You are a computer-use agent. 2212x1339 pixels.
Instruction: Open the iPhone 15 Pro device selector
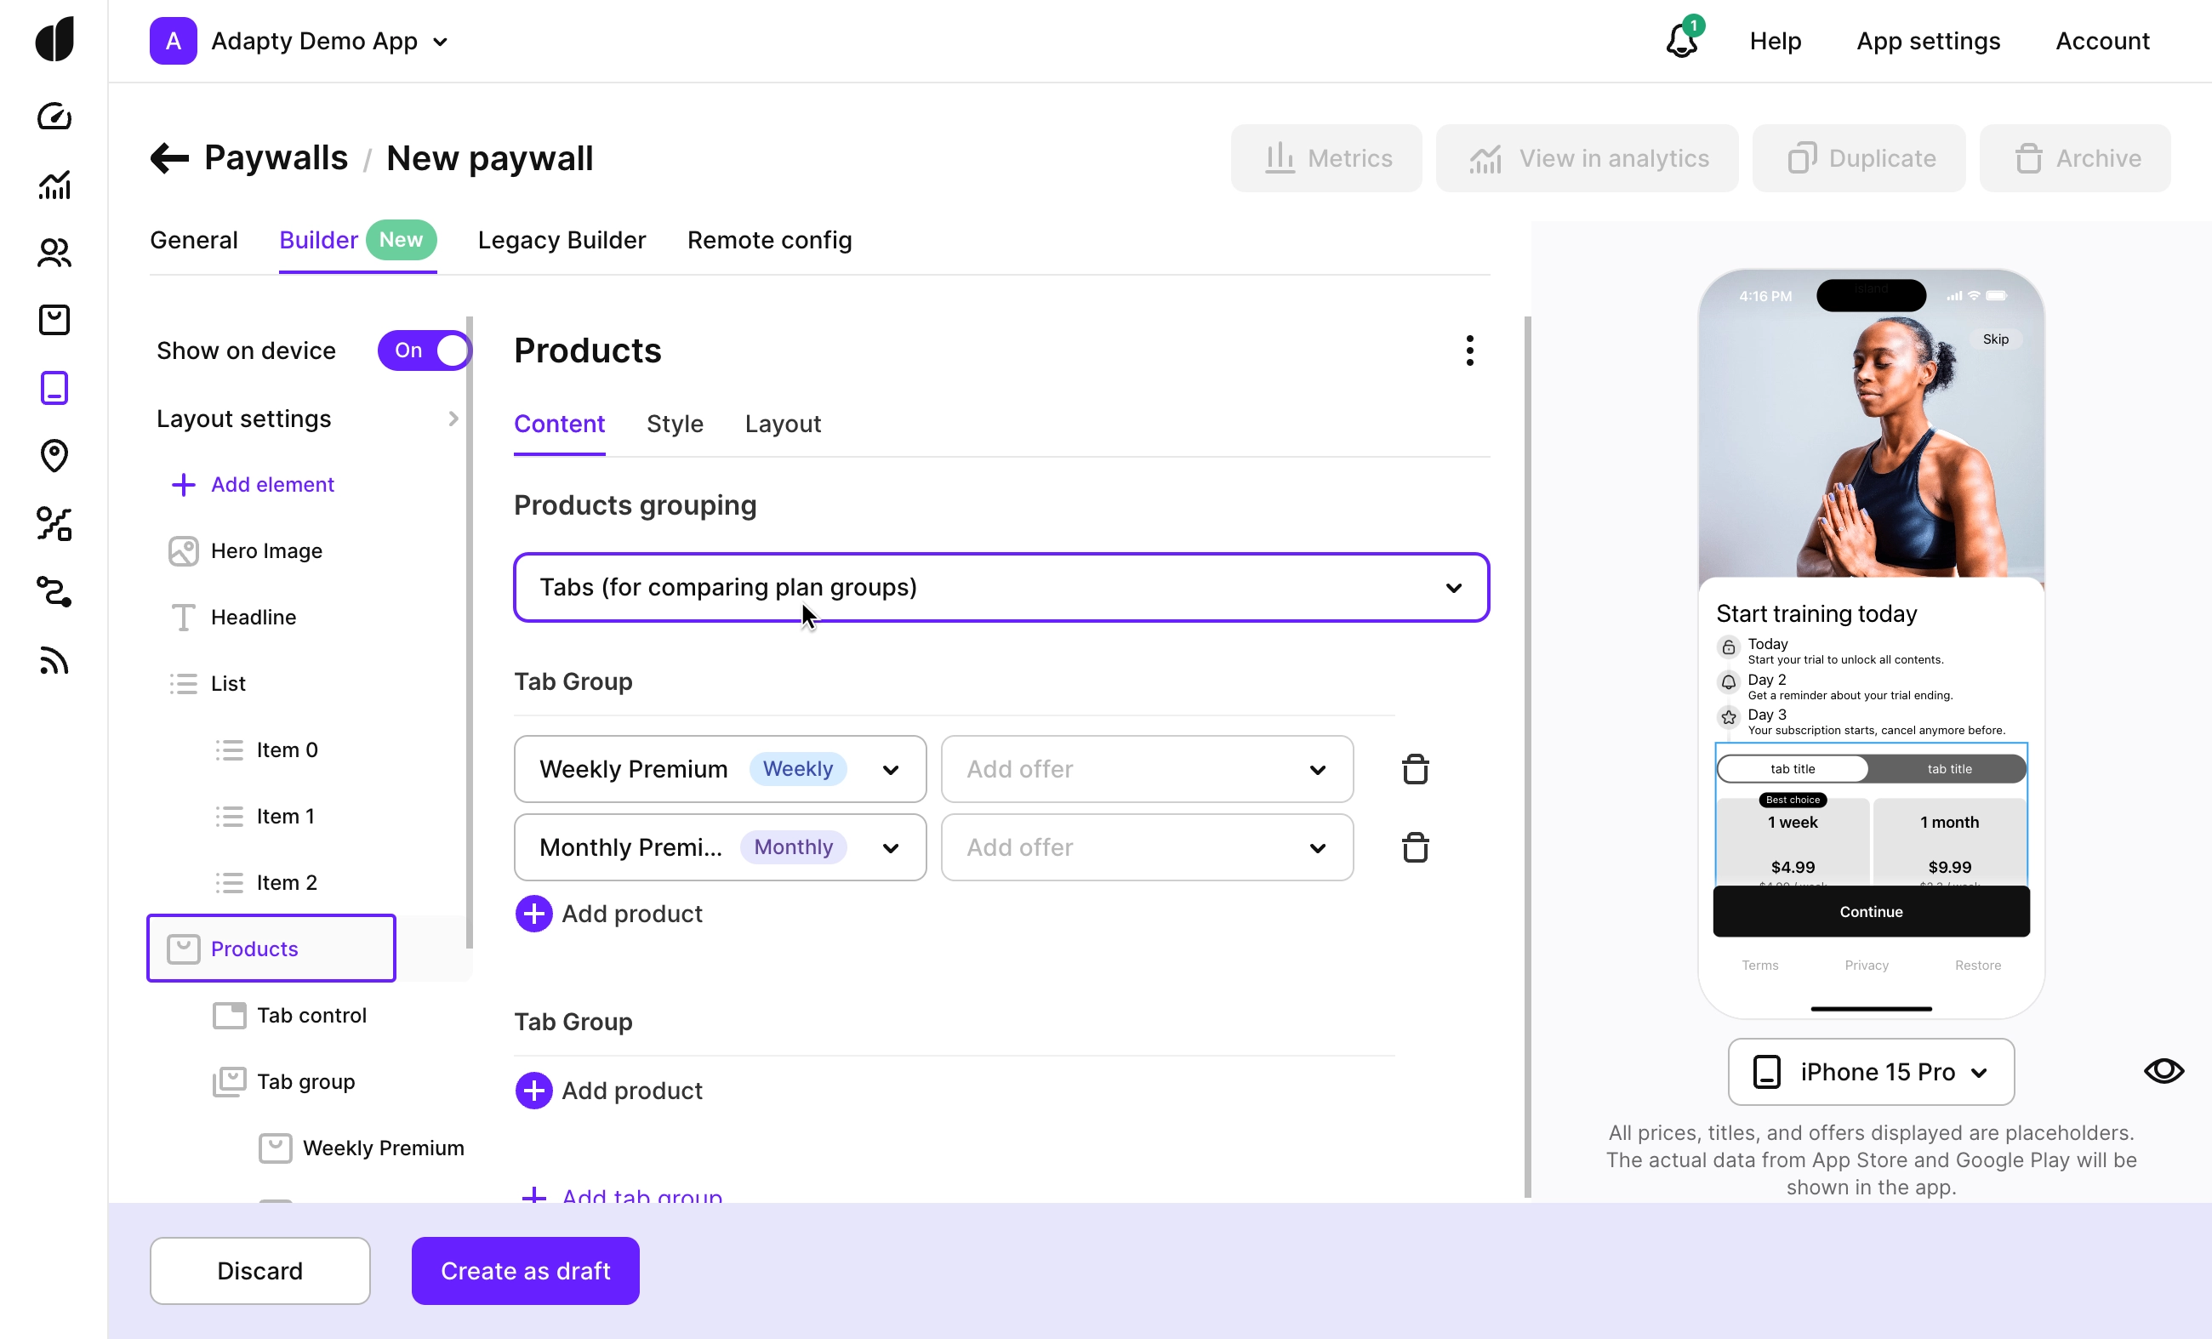pos(1870,1072)
